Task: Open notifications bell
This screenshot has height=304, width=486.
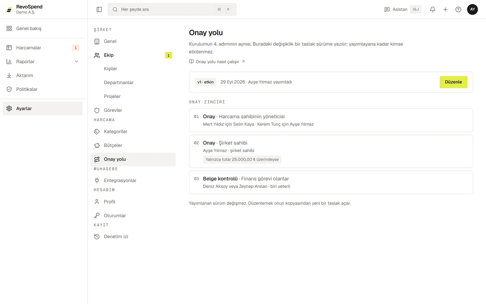Action: (x=433, y=9)
